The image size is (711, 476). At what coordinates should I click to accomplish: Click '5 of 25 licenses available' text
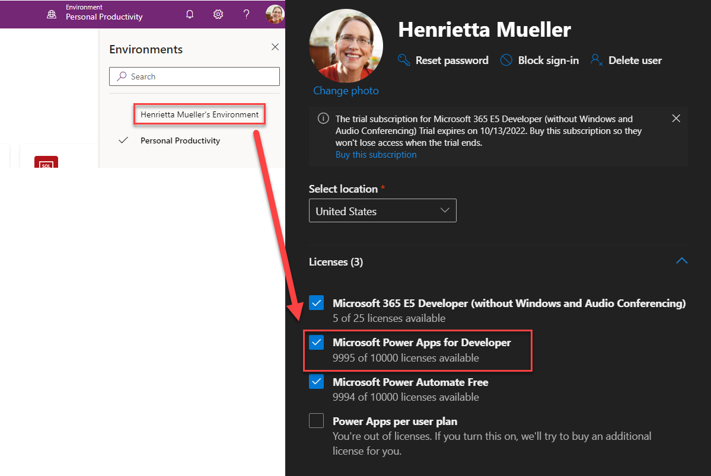(389, 318)
